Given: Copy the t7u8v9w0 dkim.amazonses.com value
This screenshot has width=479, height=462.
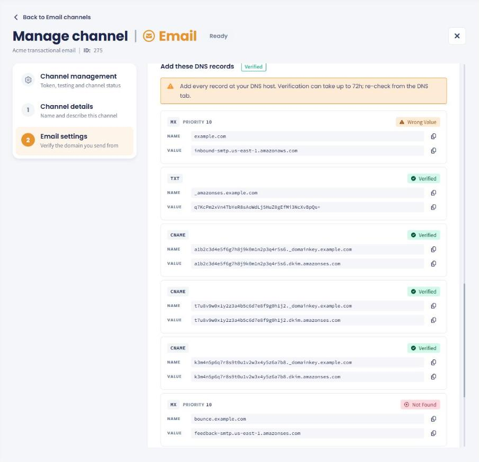Looking at the screenshot, I should tap(433, 320).
